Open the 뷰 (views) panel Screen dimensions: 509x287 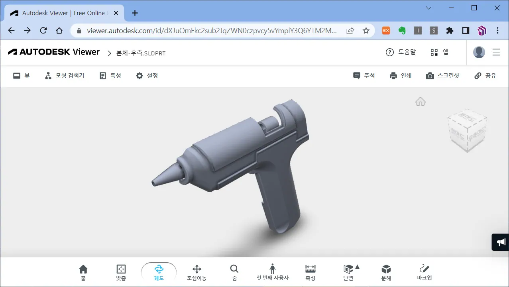22,75
